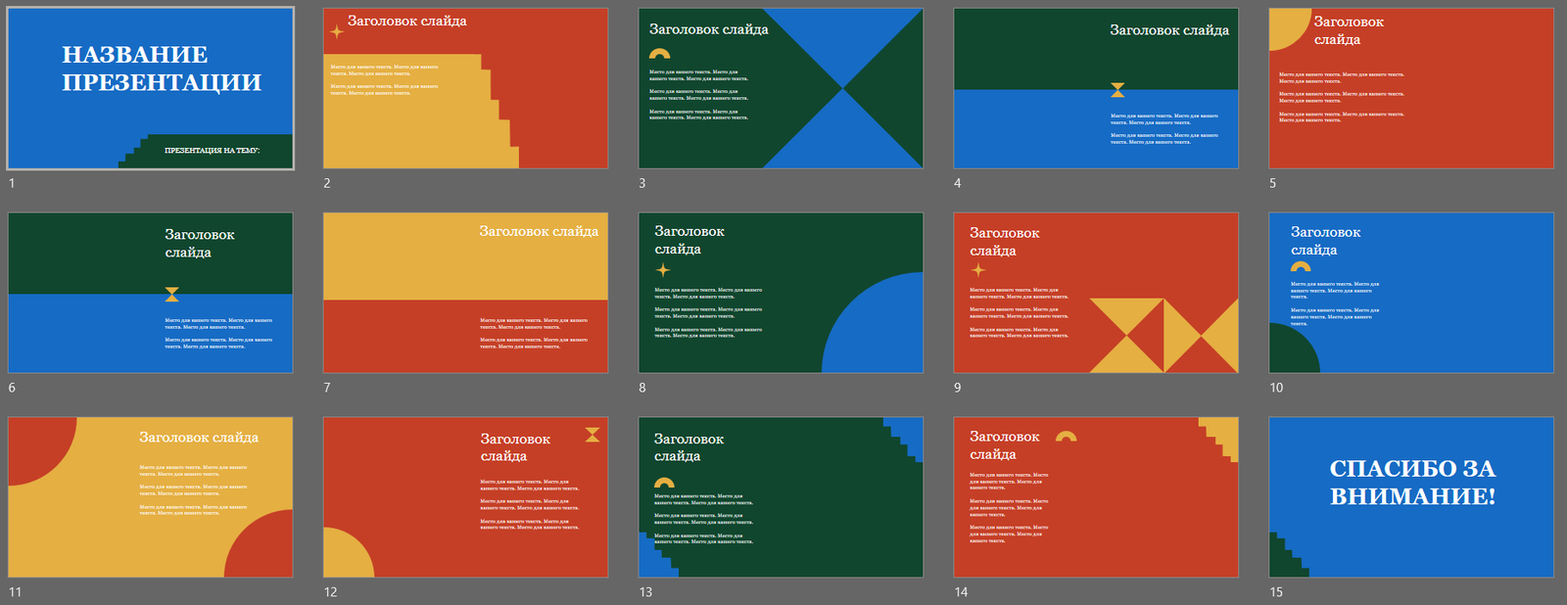This screenshot has width=1567, height=605.
Task: Select slide 9 with yellow triangle pattern
Action: click(1096, 293)
